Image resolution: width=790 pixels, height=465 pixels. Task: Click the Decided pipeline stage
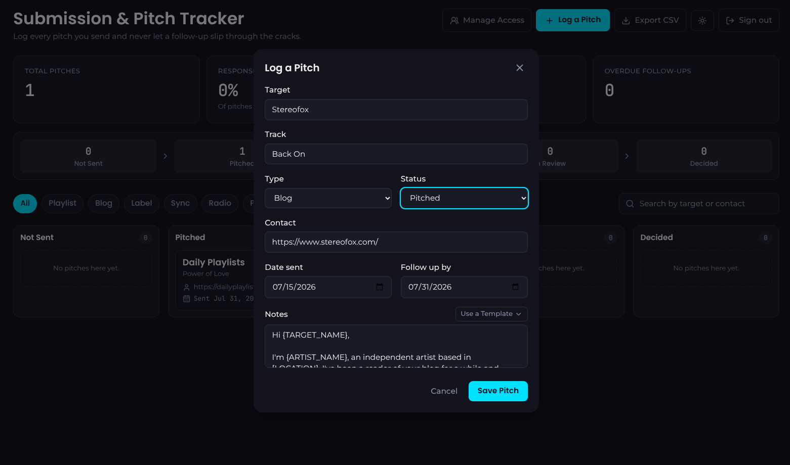[x=704, y=156]
